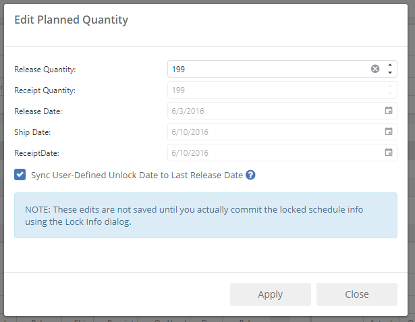This screenshot has width=415, height=322.
Task: Open the ReceiptDate calendar picker
Action: (x=388, y=153)
